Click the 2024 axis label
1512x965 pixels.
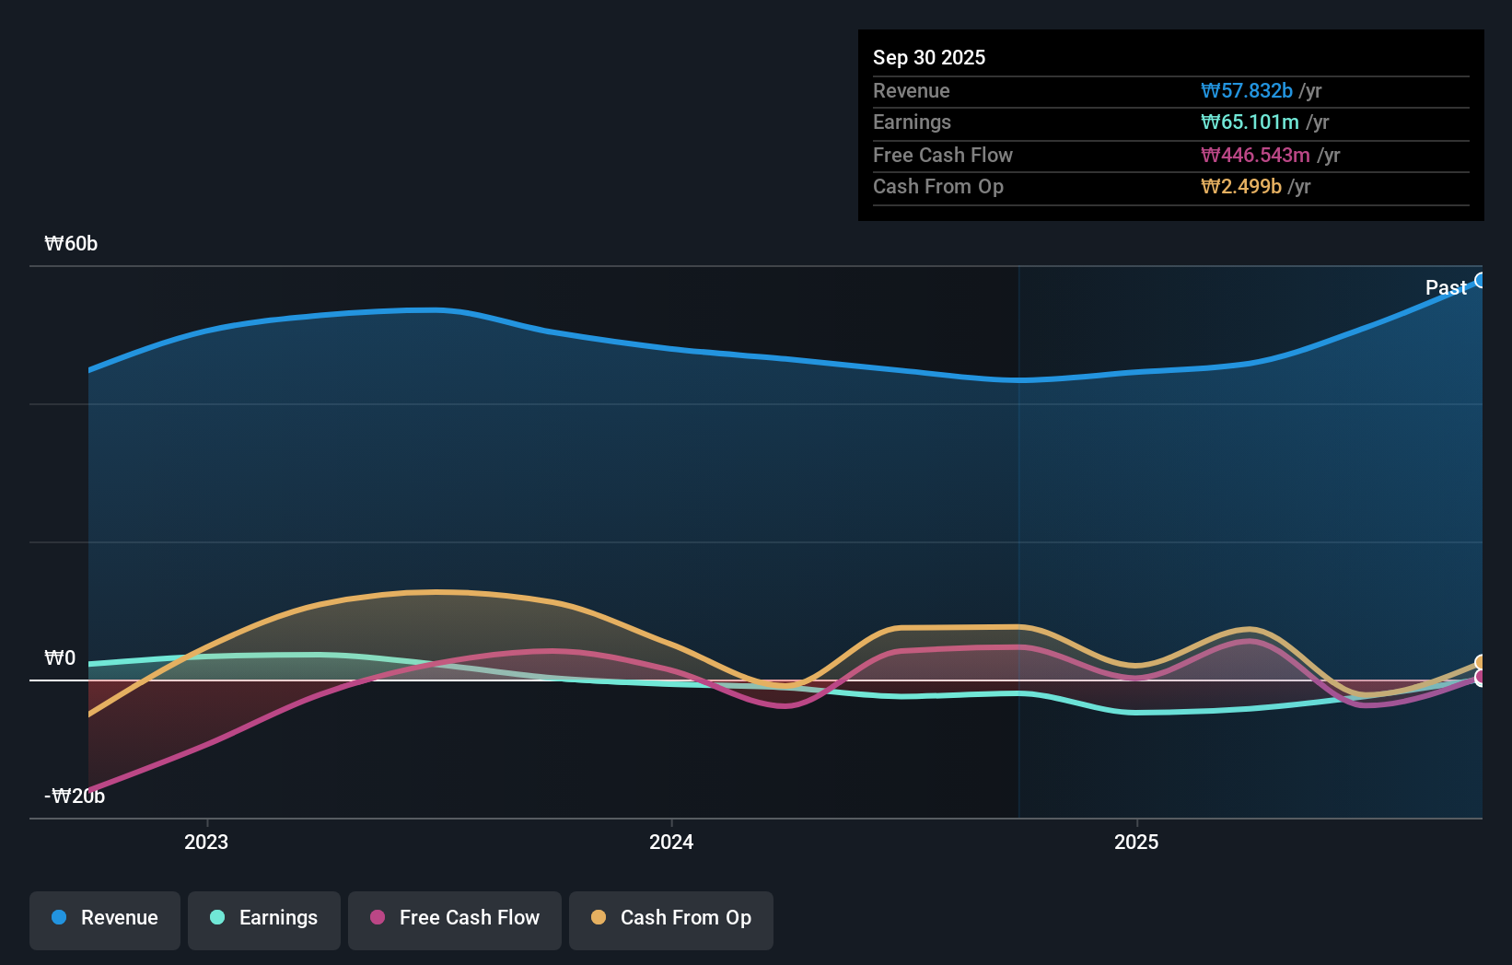click(670, 842)
